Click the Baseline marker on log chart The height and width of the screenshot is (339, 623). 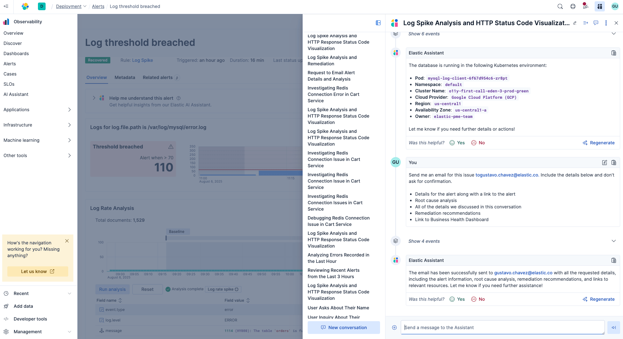[x=177, y=232]
